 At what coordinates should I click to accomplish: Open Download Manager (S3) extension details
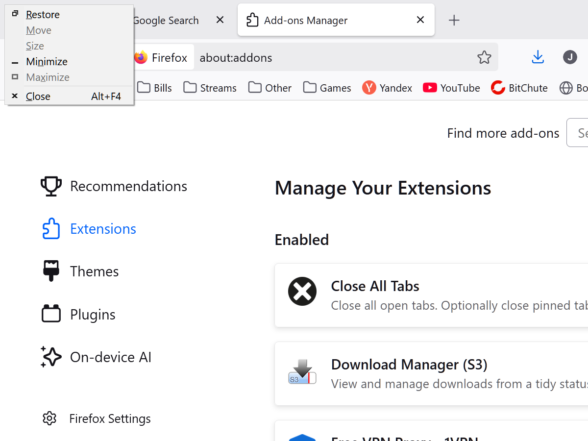coord(431,374)
